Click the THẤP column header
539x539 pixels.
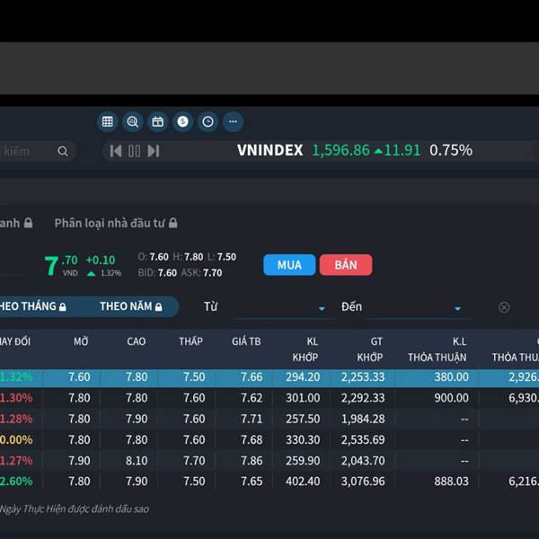[190, 341]
